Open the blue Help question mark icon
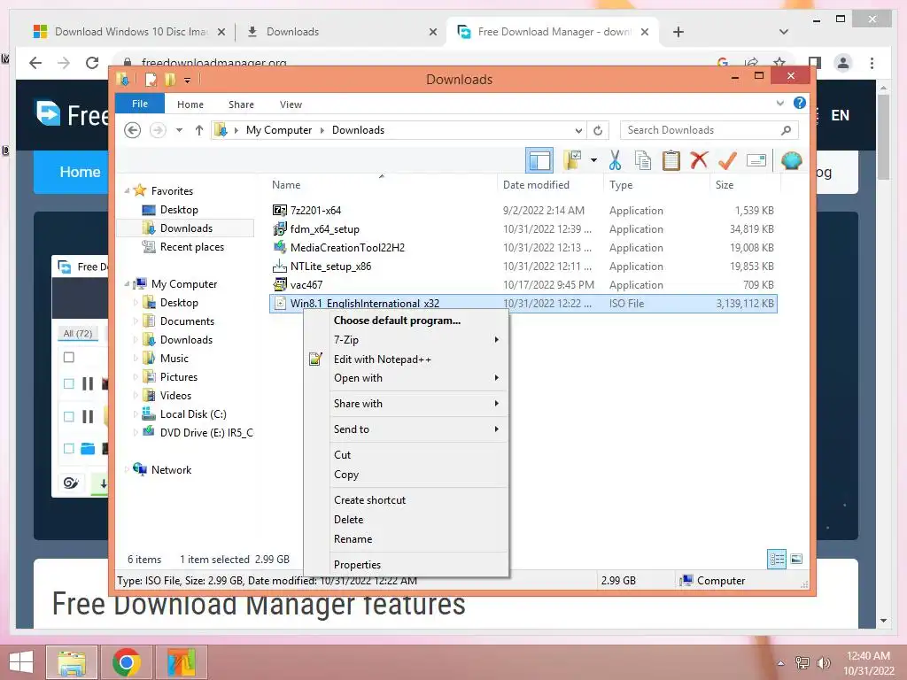The height and width of the screenshot is (680, 907). [800, 103]
